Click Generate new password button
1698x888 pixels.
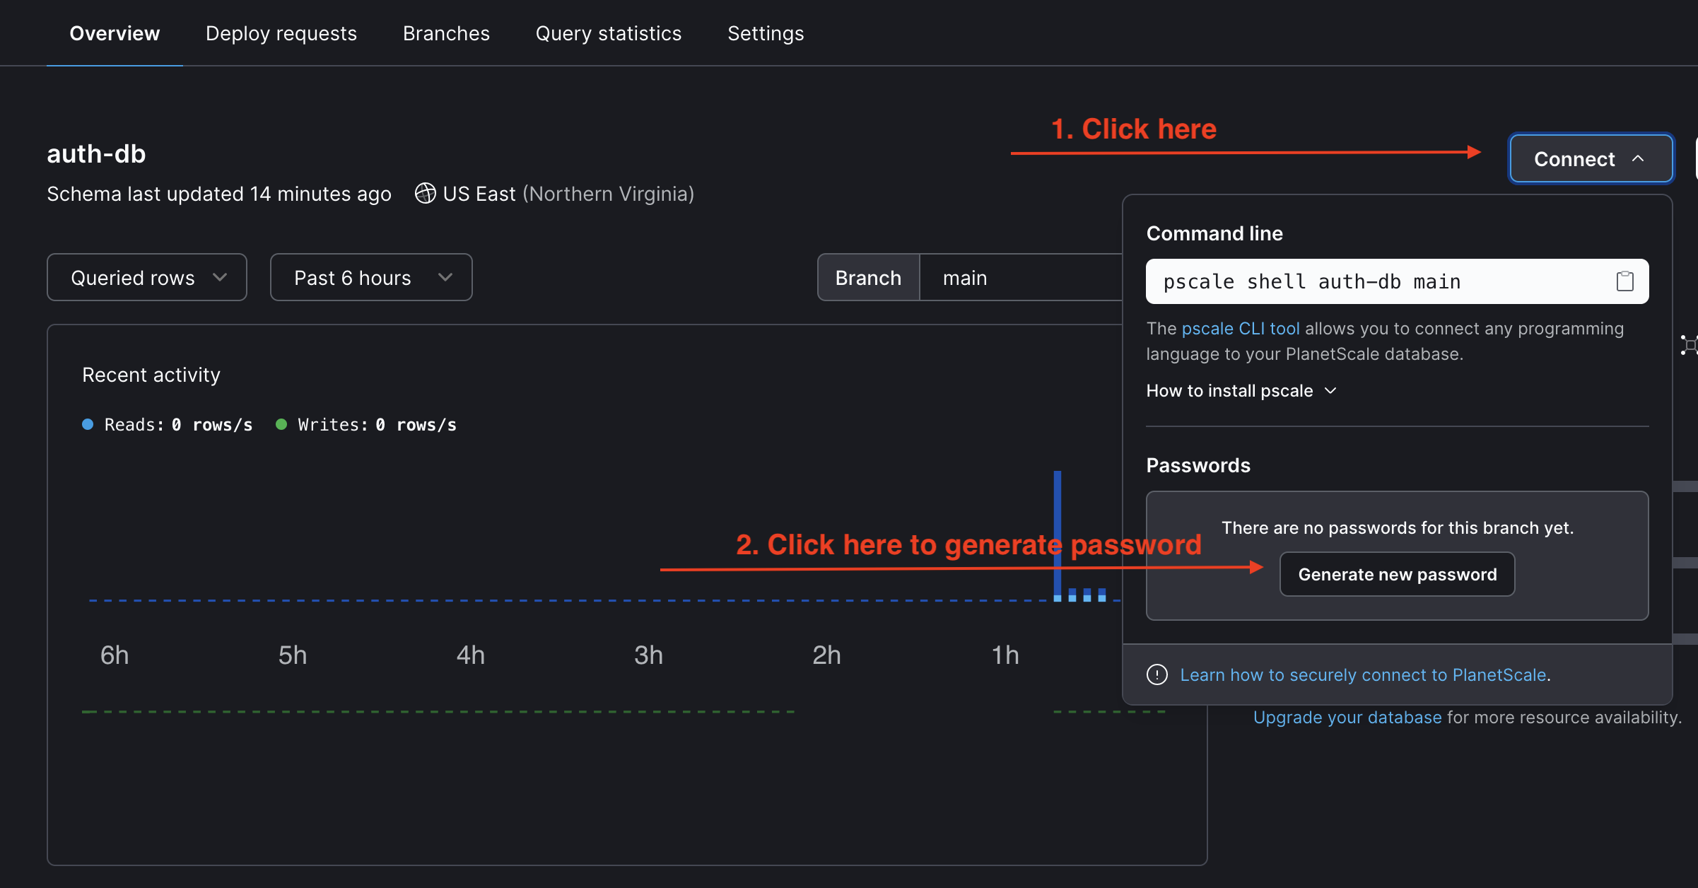tap(1397, 573)
